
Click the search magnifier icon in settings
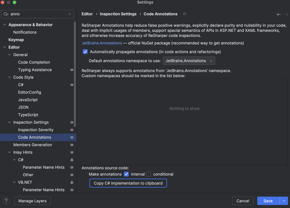pyautogui.click(x=6, y=14)
